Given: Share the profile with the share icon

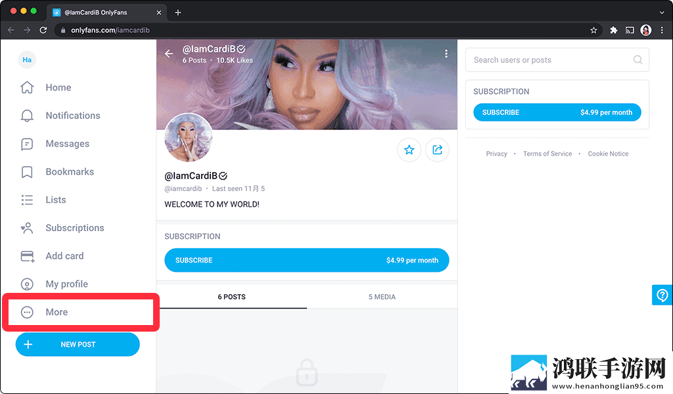Looking at the screenshot, I should tap(437, 150).
